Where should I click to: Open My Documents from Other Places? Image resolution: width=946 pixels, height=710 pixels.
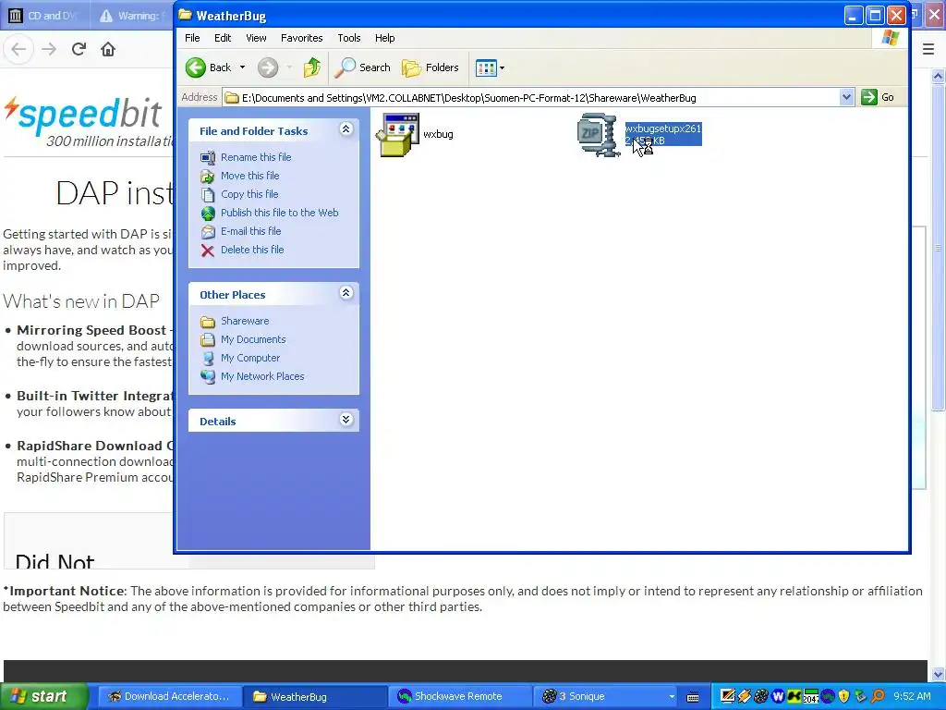[x=253, y=339]
